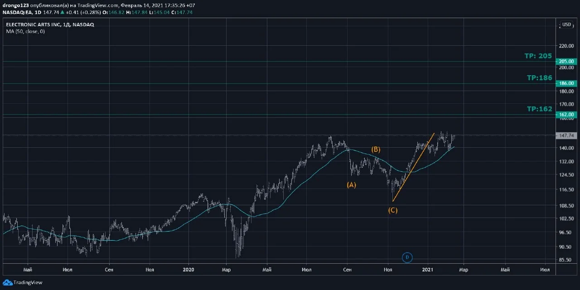Click the author name drongo123
Image resolution: width=580 pixels, height=290 pixels.
tap(16, 5)
